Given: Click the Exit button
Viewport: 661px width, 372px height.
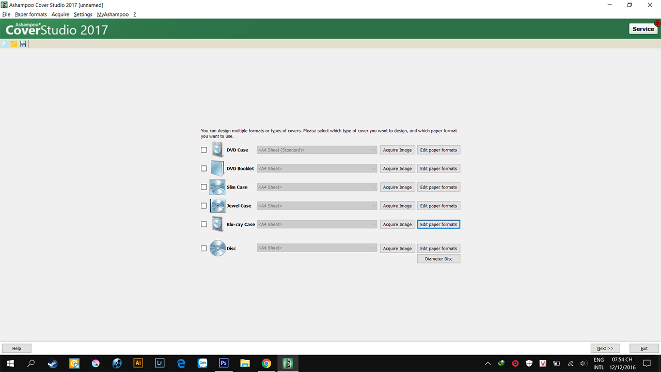Looking at the screenshot, I should pyautogui.click(x=644, y=348).
